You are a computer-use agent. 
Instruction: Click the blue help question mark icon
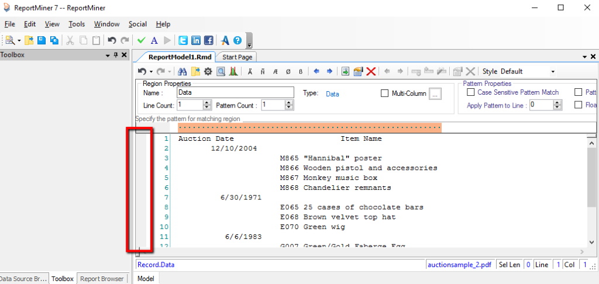pos(237,40)
